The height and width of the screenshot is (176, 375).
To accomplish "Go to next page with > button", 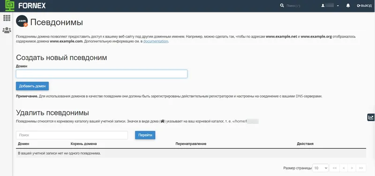I will (x=352, y=168).
